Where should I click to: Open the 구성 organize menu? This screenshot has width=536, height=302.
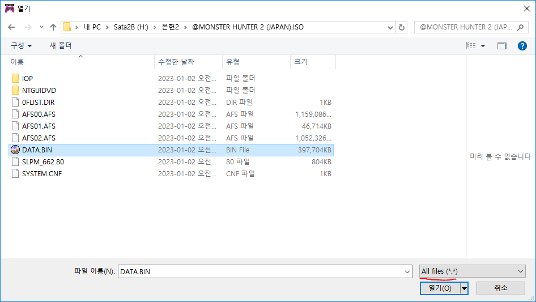[21, 45]
